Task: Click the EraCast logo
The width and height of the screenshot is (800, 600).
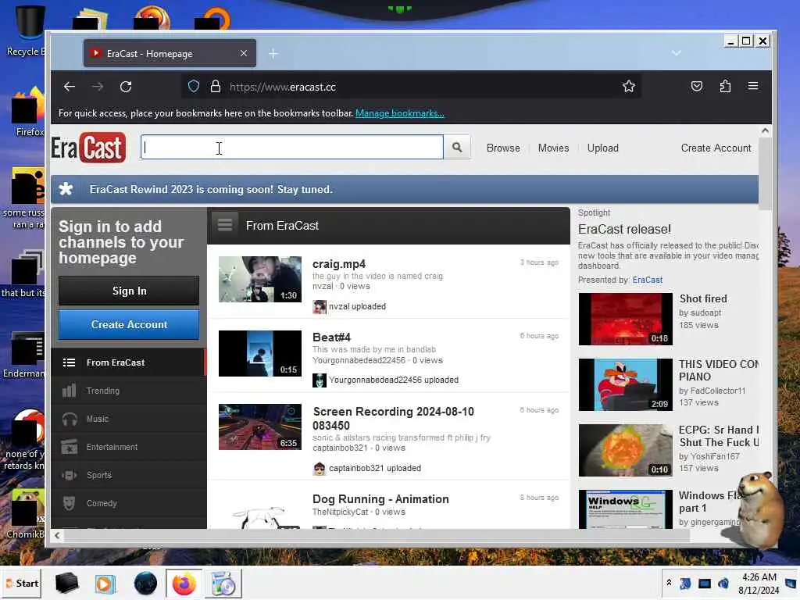Action: coord(88,148)
